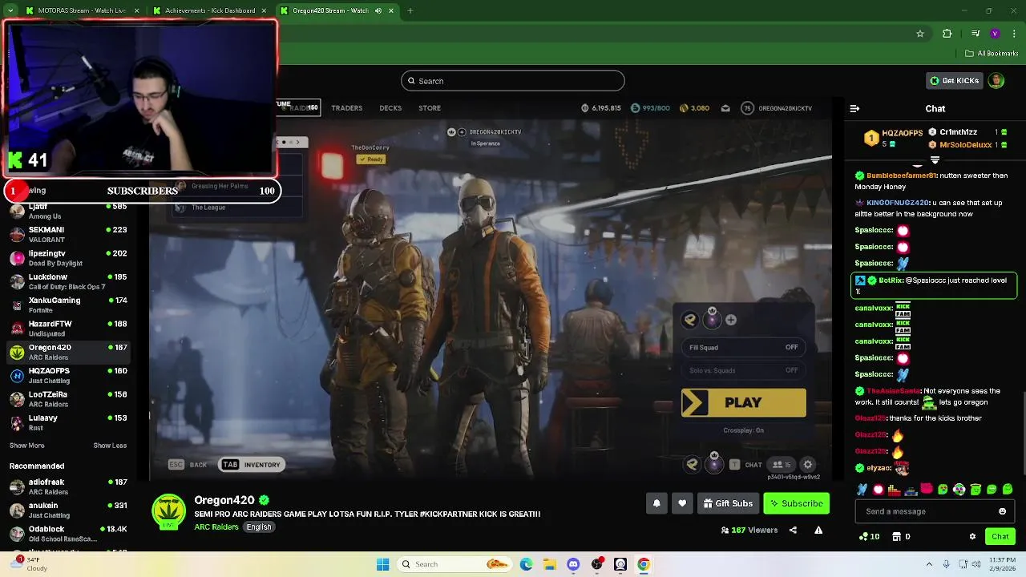Click the KICKs balance icon showing 10
Screen dimensions: 1026x577
869,536
